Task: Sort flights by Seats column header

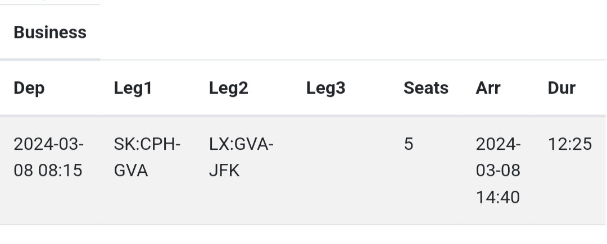Action: click(425, 88)
